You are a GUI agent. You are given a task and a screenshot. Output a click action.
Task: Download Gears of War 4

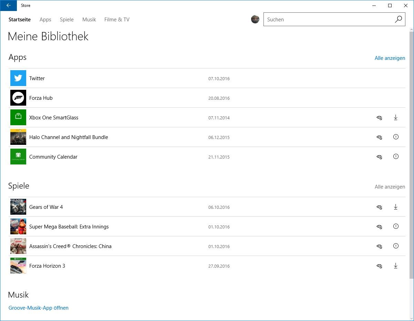pos(395,207)
